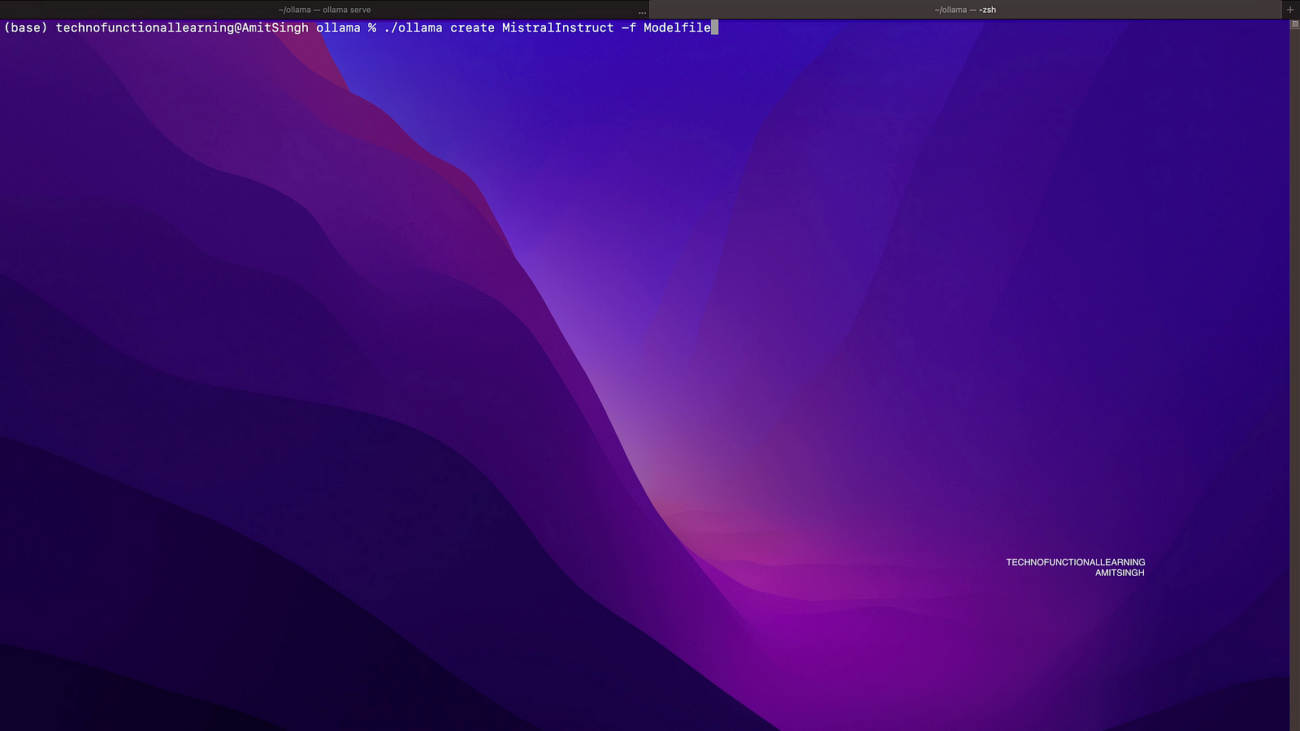Click the "ollama" directory name before the prompt symbol

click(338, 28)
